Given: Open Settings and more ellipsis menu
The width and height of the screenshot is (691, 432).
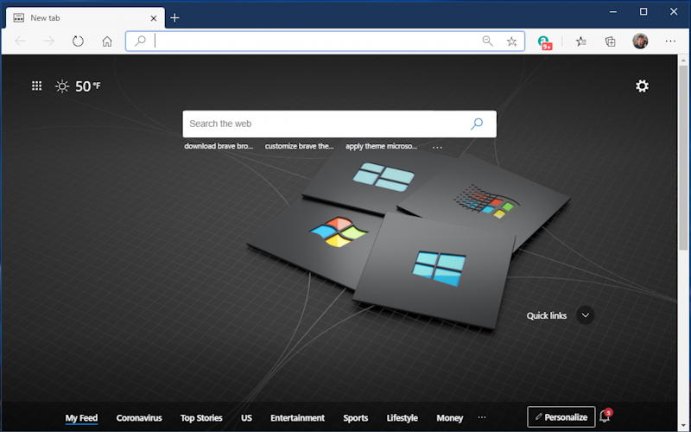Looking at the screenshot, I should point(670,41).
